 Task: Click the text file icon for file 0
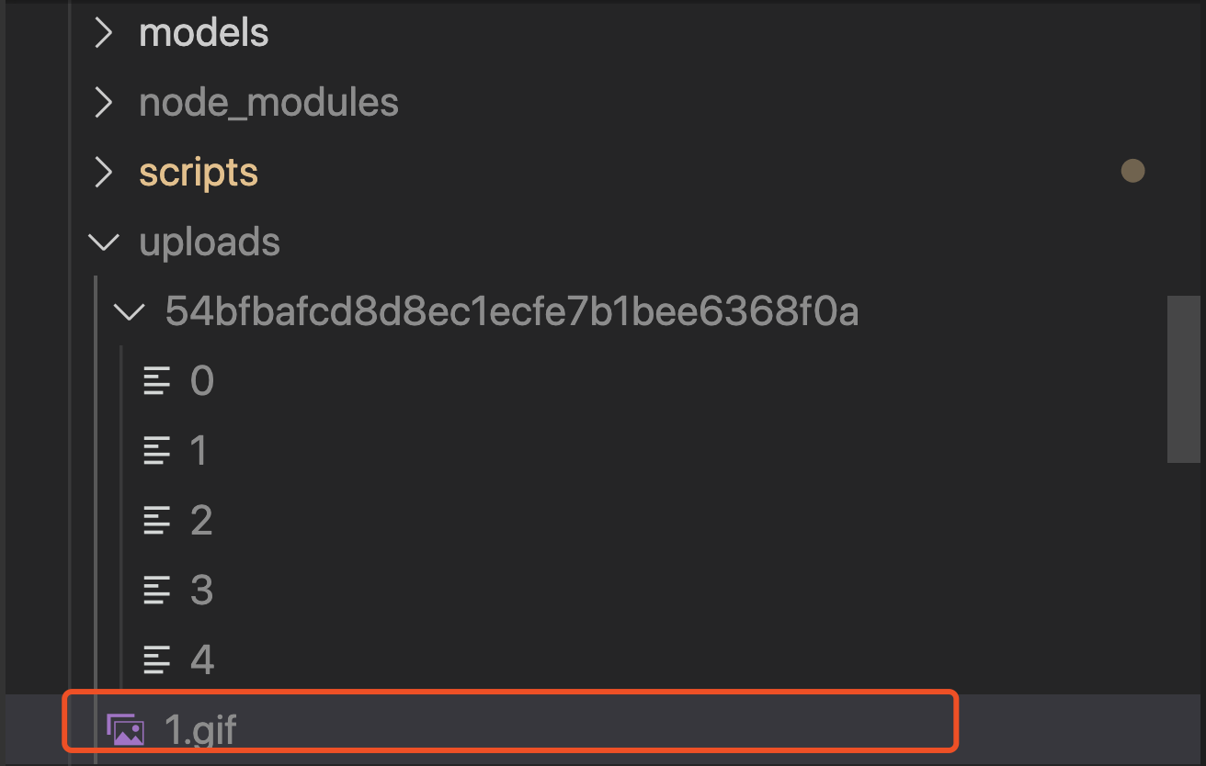pyautogui.click(x=157, y=381)
